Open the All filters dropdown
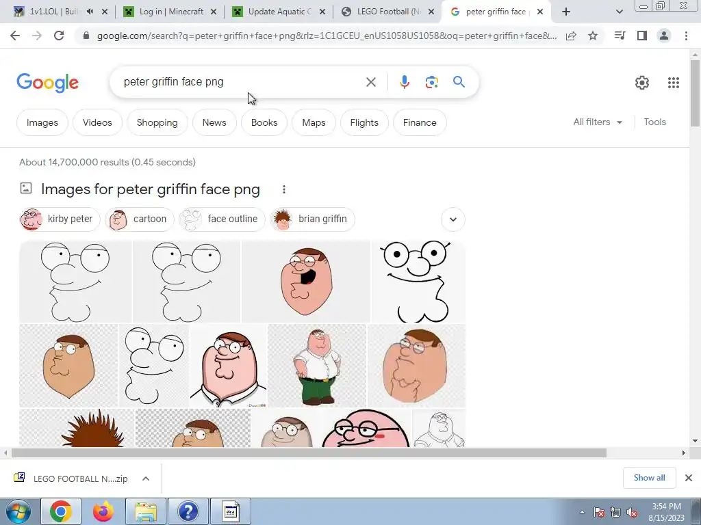This screenshot has height=525, width=701. click(598, 122)
